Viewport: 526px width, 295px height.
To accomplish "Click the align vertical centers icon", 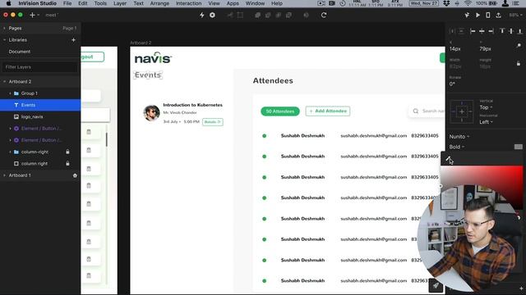I will point(511,31).
